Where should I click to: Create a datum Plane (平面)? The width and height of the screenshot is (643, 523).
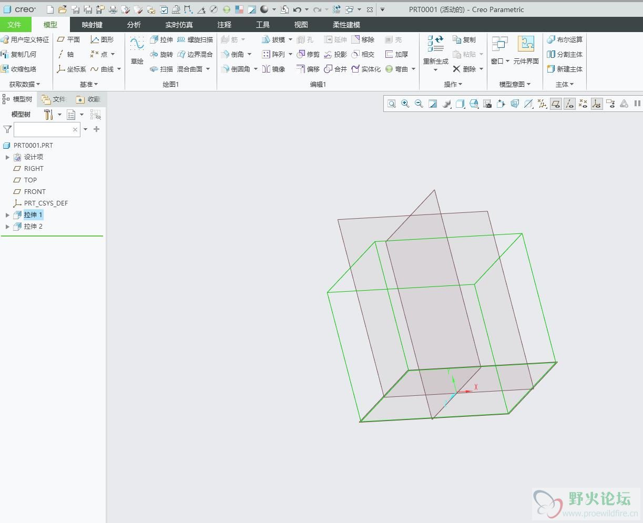[68, 39]
